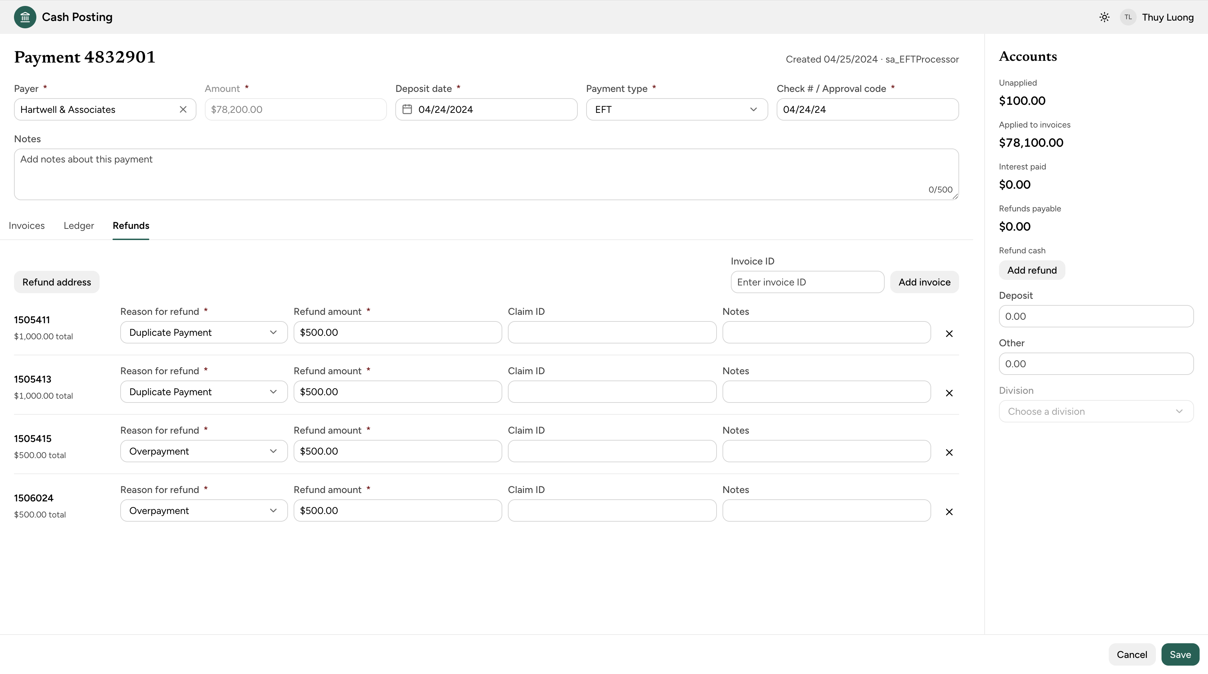1208x674 pixels.
Task: Click Notes field for invoice 1506024
Action: point(826,510)
